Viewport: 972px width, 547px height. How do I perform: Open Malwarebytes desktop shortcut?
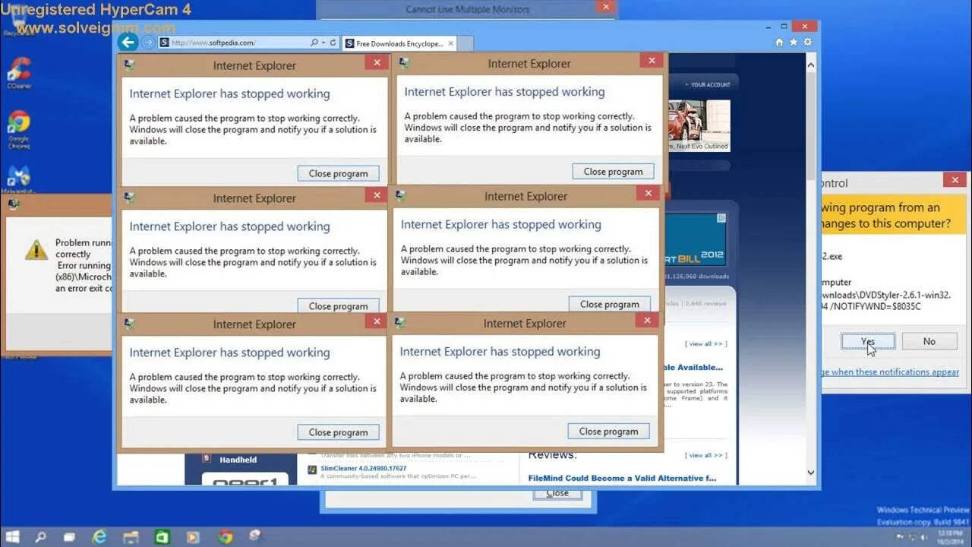click(18, 179)
